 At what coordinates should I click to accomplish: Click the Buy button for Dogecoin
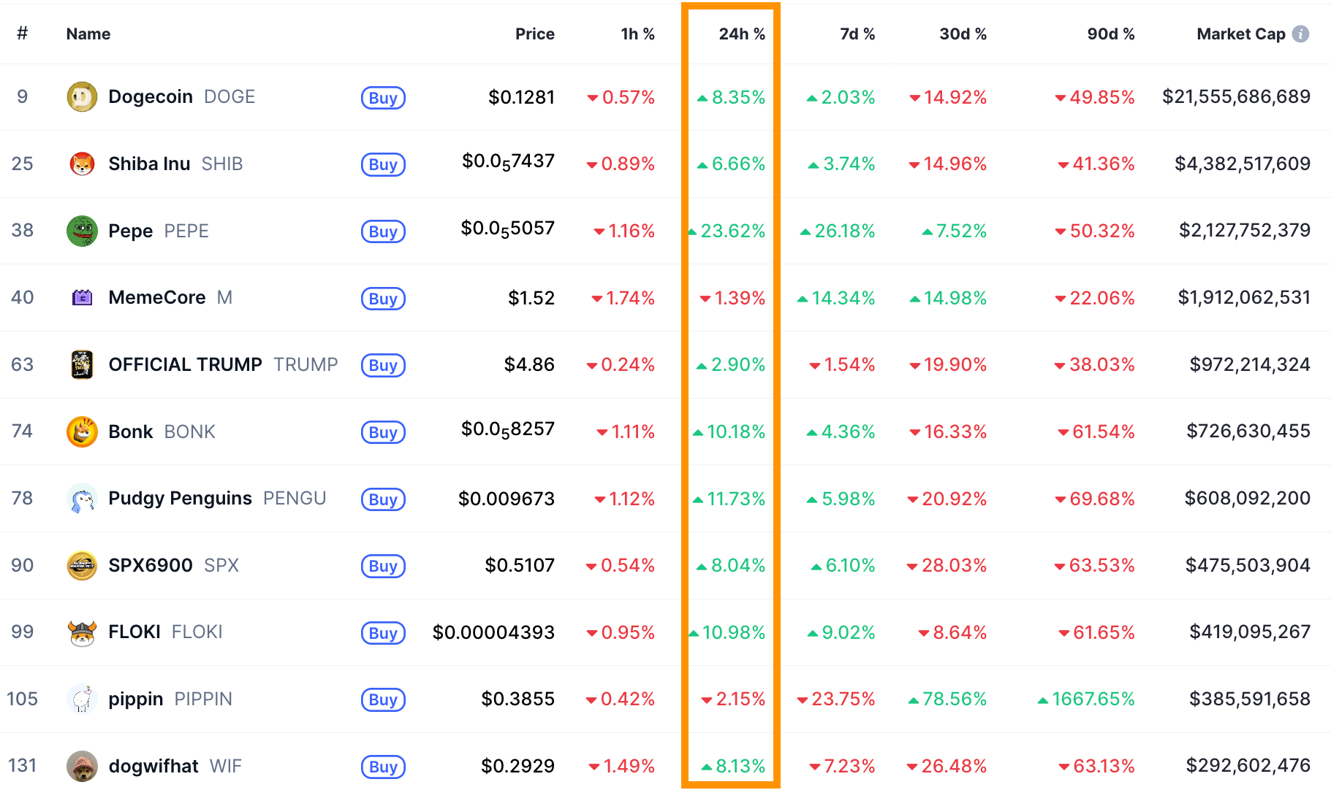coord(382,97)
